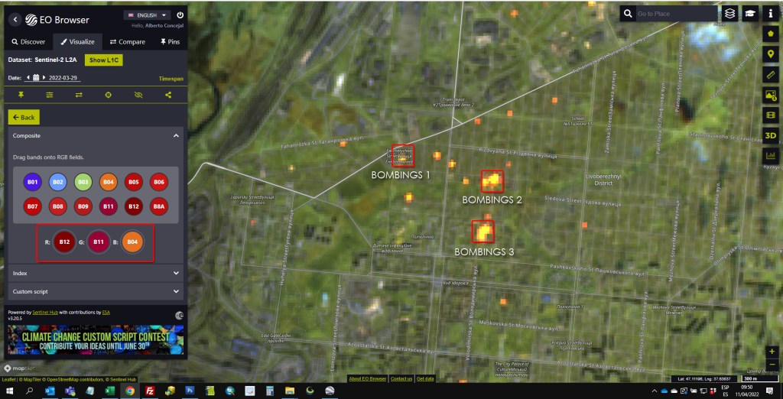Screen dimensions: 783x399
Task: Click the Go to Place search field
Action: (x=675, y=14)
